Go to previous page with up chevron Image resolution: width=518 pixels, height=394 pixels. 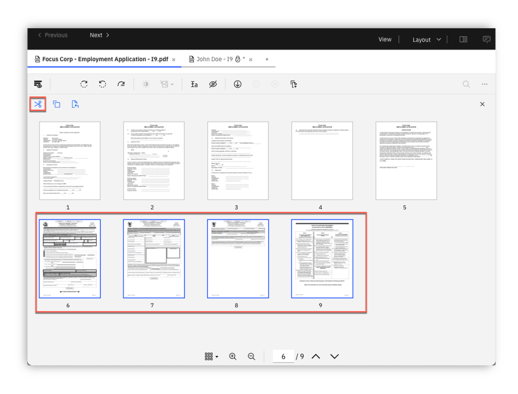click(x=316, y=356)
